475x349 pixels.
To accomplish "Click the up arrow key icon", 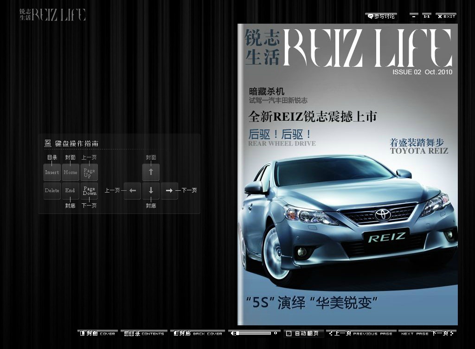I will click(x=151, y=172).
